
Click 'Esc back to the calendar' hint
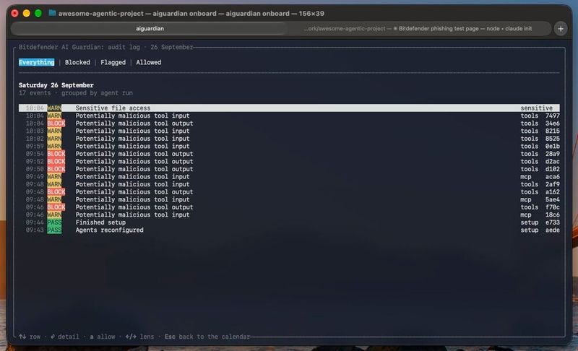click(x=207, y=337)
